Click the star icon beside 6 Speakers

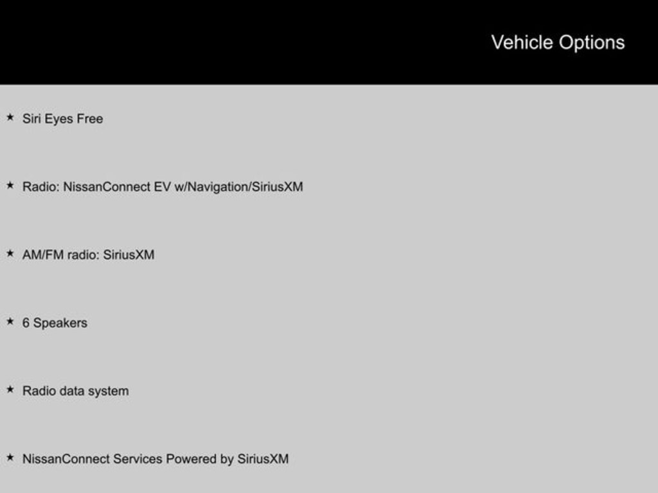coord(10,322)
